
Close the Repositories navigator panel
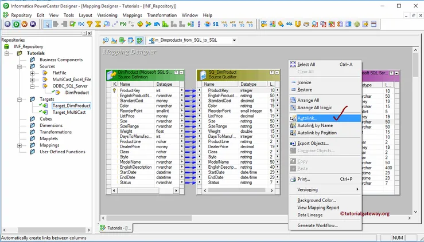[x=90, y=33]
